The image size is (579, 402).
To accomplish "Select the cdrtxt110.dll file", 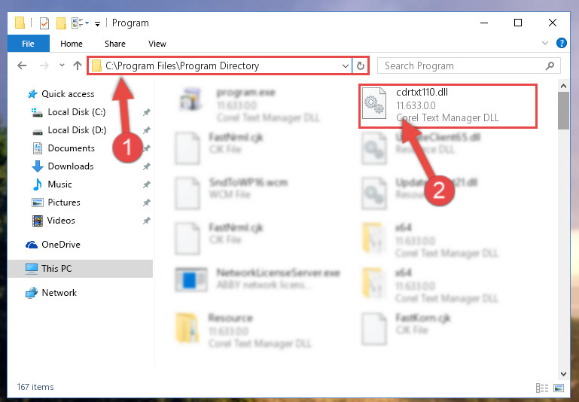I will click(447, 106).
